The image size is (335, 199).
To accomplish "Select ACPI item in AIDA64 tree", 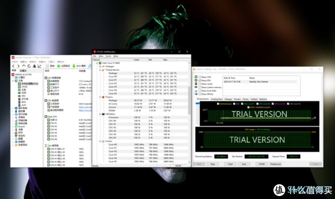I will (x=24, y=105).
